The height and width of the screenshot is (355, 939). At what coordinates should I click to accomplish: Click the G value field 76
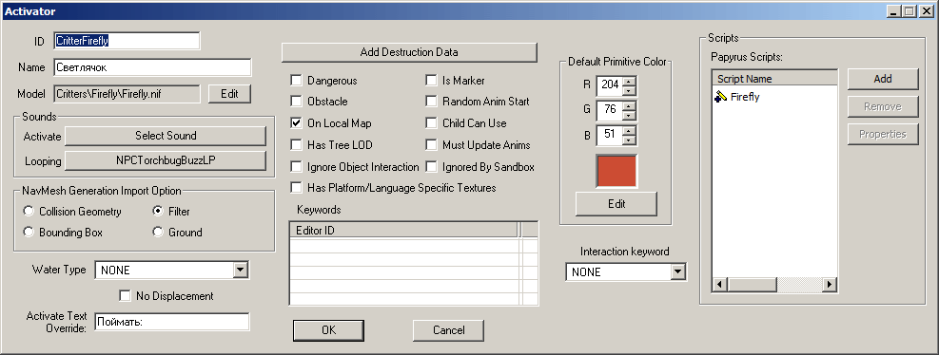click(610, 110)
